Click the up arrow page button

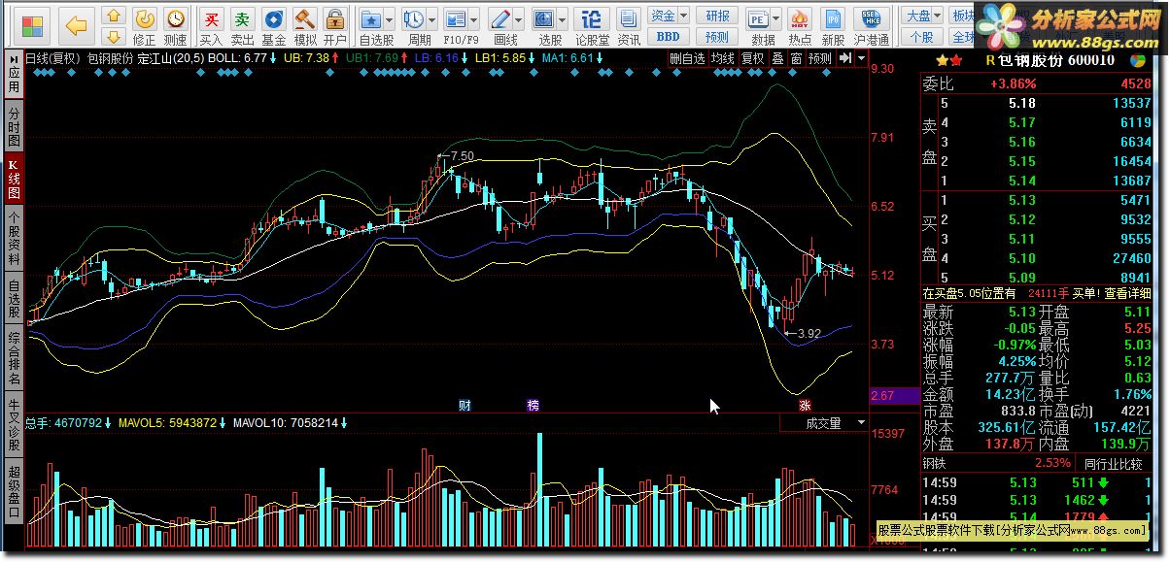pos(115,17)
